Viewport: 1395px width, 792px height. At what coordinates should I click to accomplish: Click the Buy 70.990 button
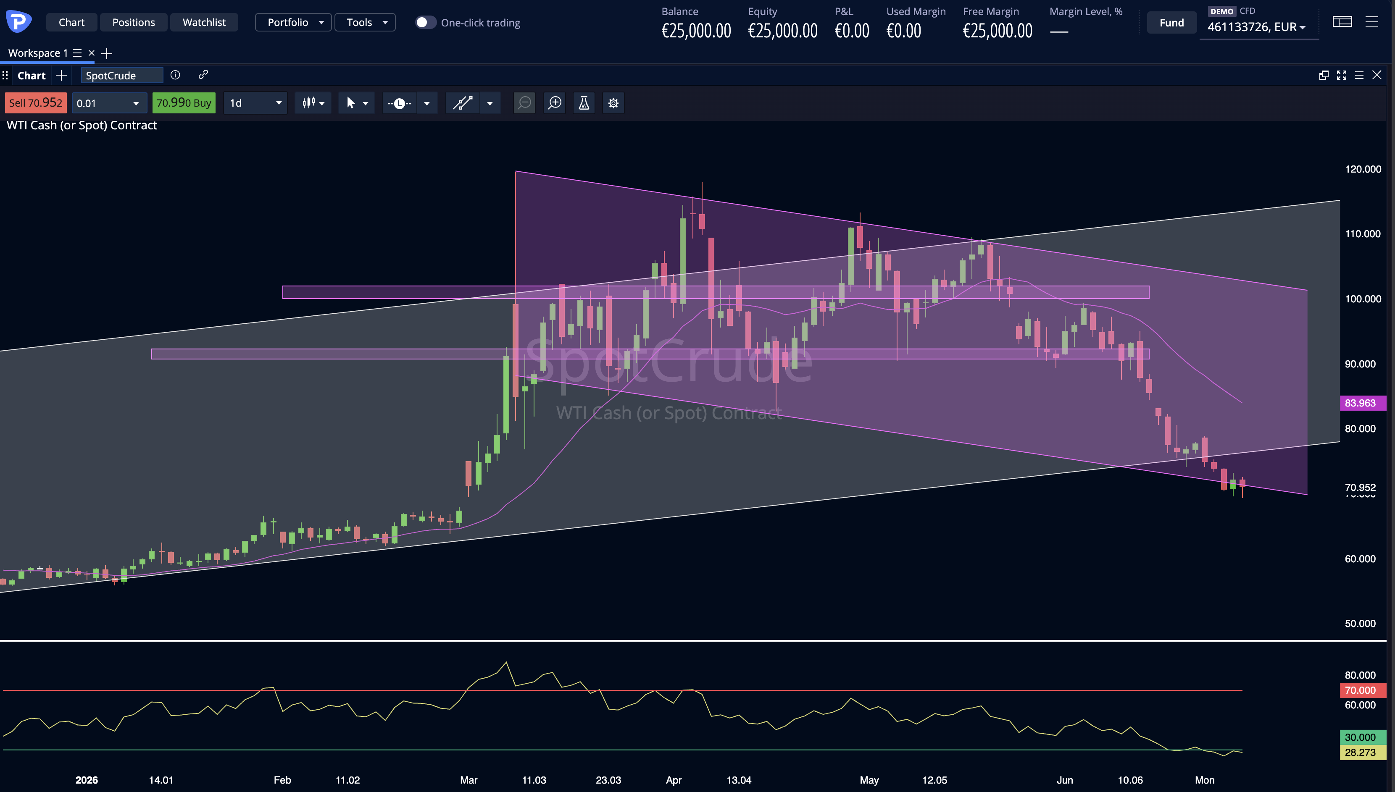coord(184,103)
